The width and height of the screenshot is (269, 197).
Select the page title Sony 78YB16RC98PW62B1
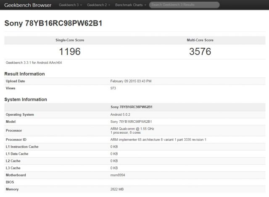pyautogui.click(x=53, y=23)
